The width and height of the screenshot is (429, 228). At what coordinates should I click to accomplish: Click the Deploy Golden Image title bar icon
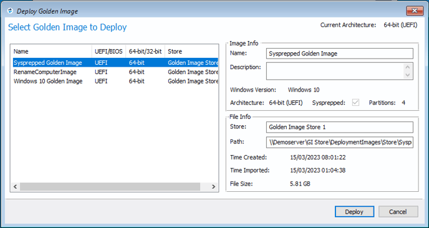(x=10, y=11)
